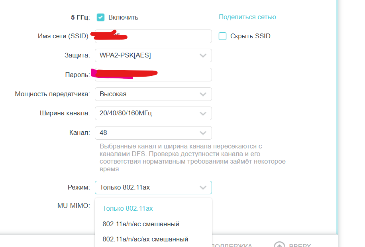Pick 802.11a/n/ac/ax смешанный option
Image resolution: width=365 pixels, height=247 pixels.
tap(145, 239)
